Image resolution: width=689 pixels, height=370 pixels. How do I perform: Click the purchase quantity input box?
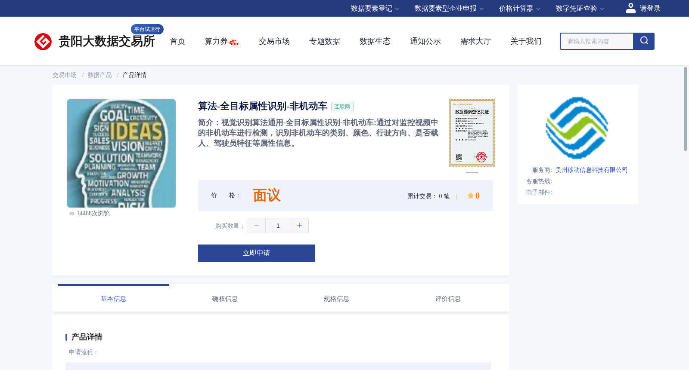tap(278, 226)
